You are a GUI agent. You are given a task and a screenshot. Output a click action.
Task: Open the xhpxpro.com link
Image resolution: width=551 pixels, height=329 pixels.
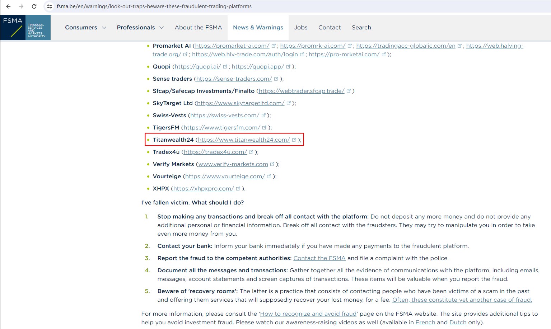[x=204, y=189]
